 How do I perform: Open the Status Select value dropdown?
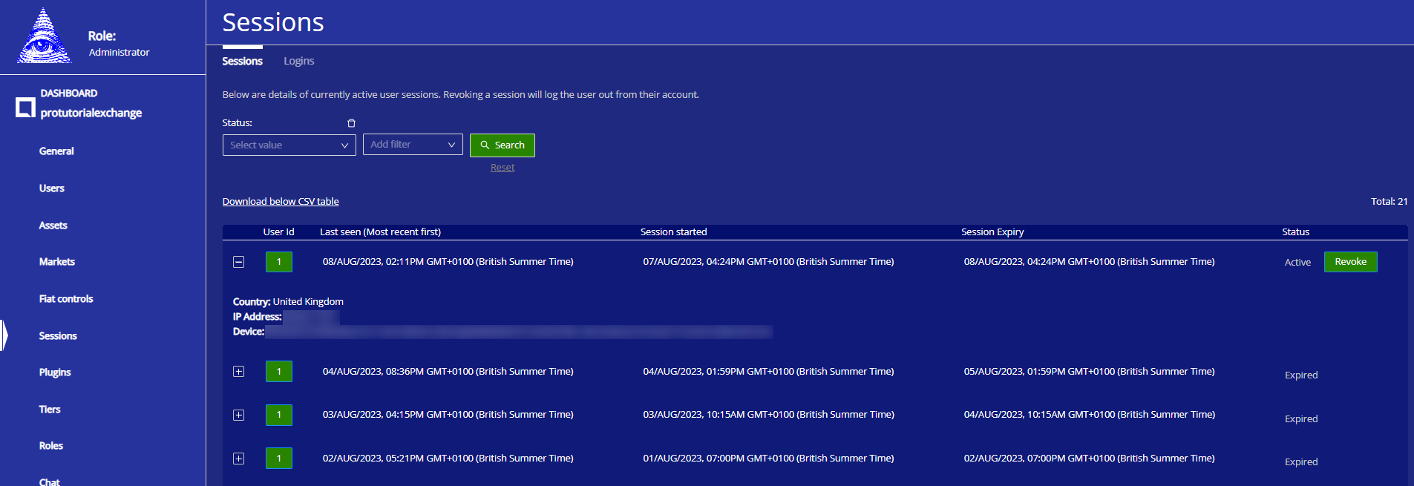[289, 145]
